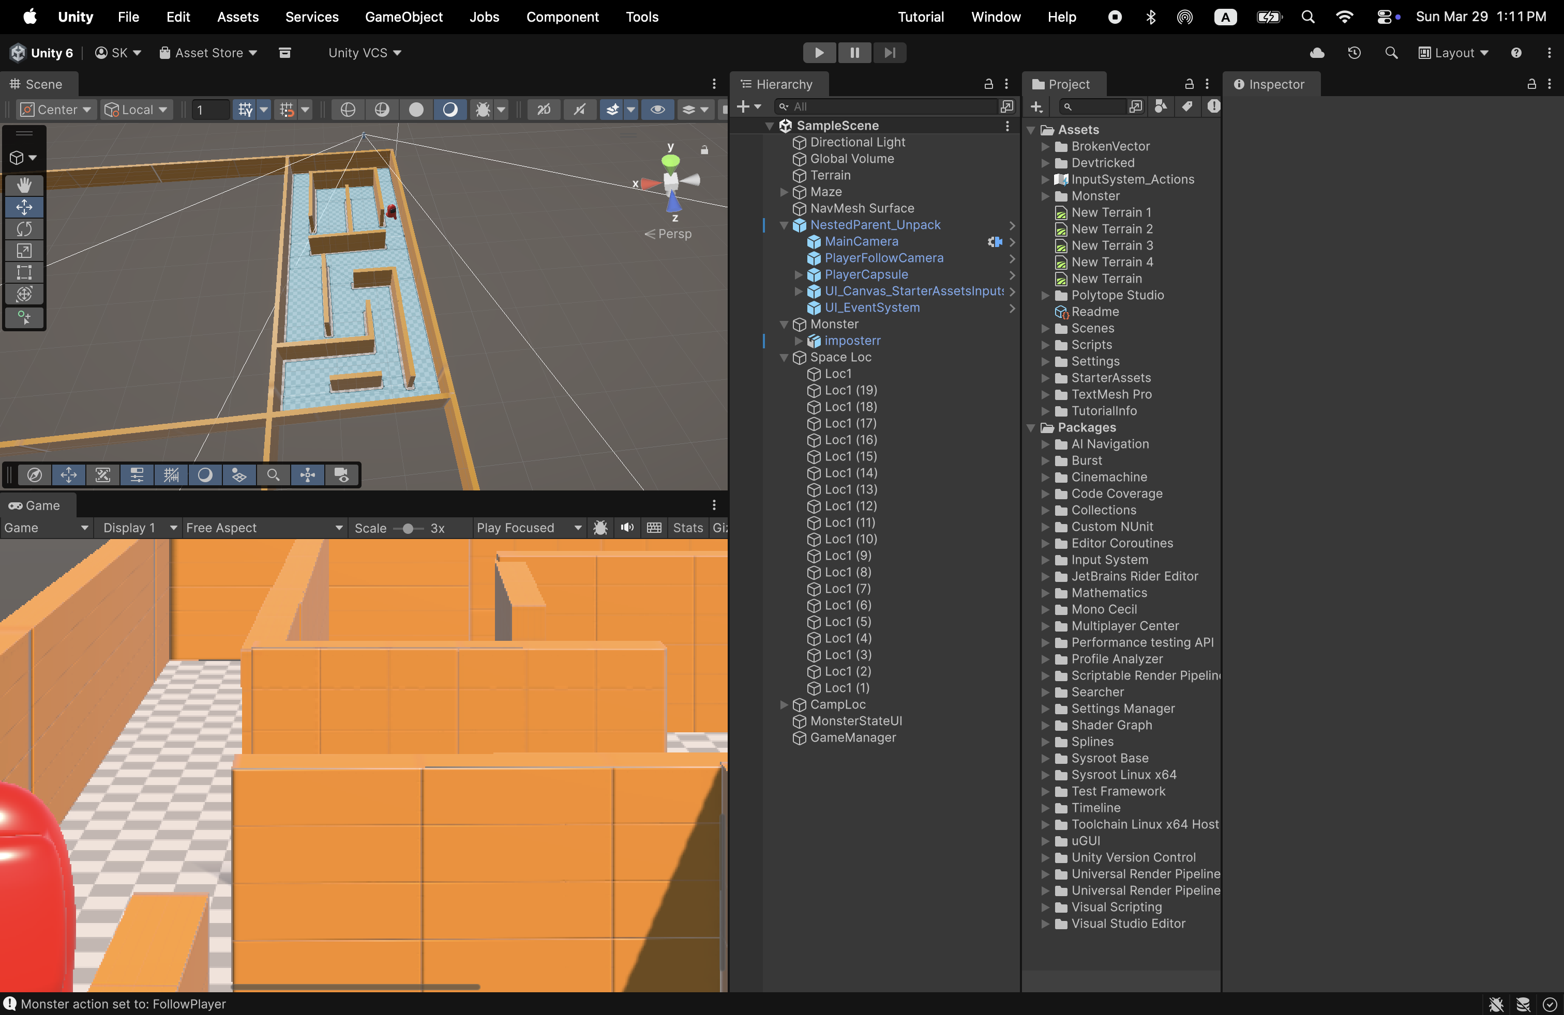Click the cloud services icon
Viewport: 1564px width, 1015px height.
[1317, 53]
